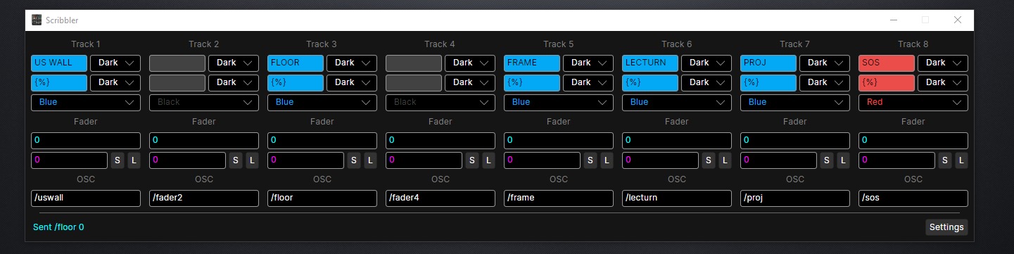Click Track 3 magenta fader value field
The image size is (1014, 254).
305,160
